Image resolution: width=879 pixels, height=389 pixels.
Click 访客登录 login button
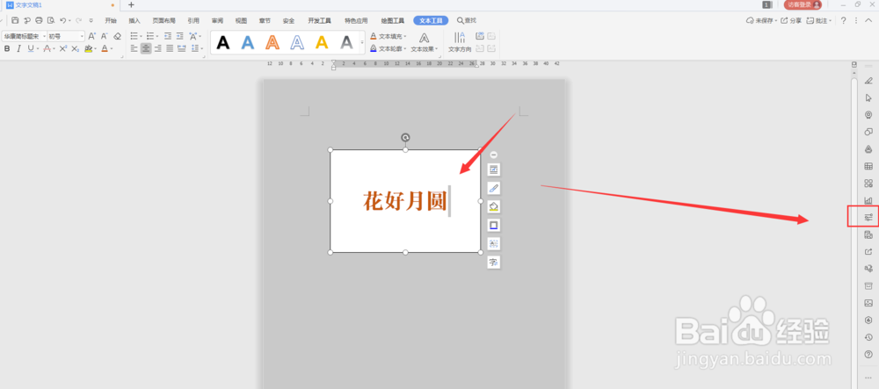(803, 4)
